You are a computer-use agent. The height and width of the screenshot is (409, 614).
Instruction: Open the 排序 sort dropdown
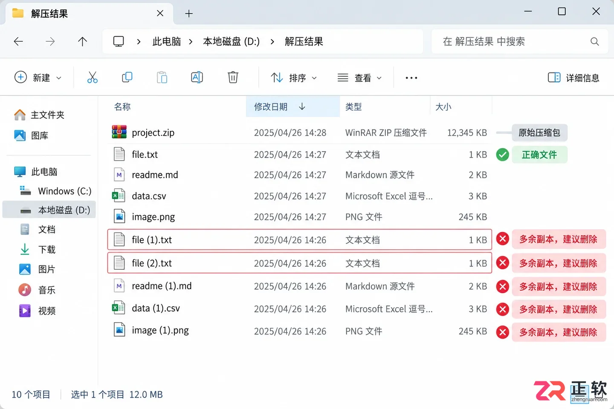294,78
